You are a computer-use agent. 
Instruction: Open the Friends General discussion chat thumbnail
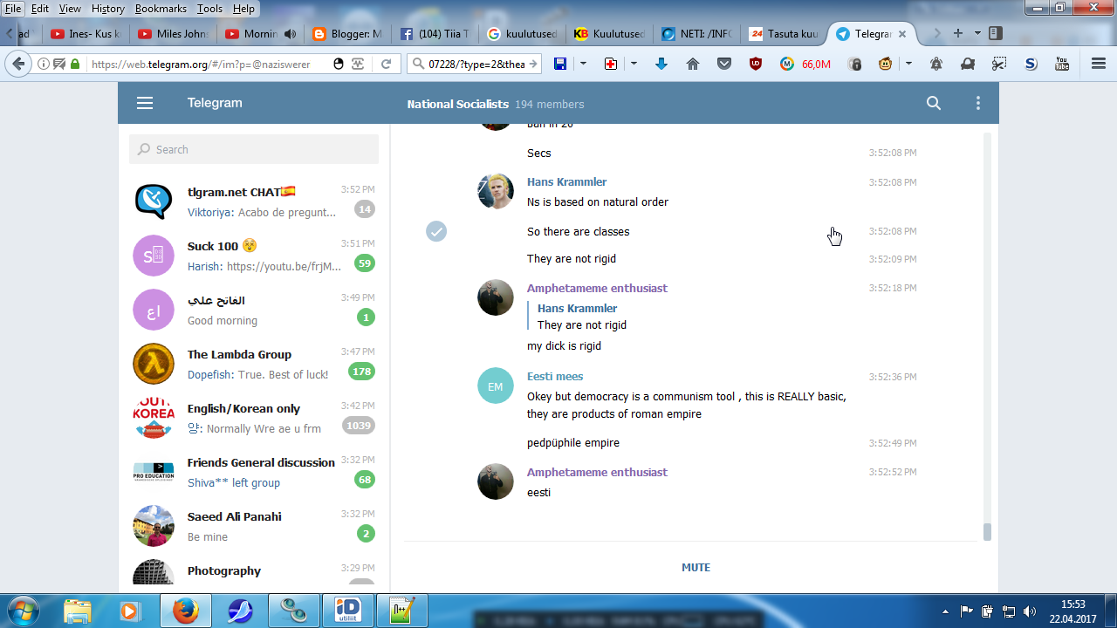click(x=154, y=472)
